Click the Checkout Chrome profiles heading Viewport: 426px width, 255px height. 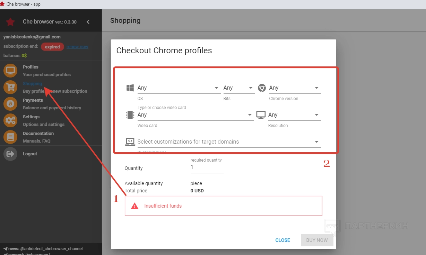pyautogui.click(x=164, y=51)
